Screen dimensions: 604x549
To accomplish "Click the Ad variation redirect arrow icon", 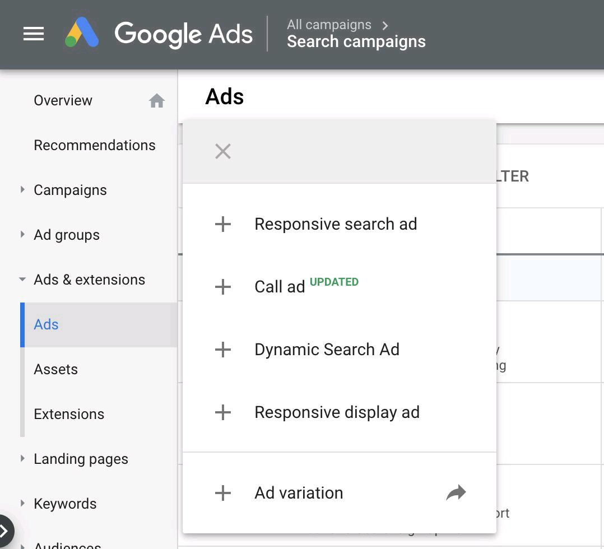I will pyautogui.click(x=456, y=492).
